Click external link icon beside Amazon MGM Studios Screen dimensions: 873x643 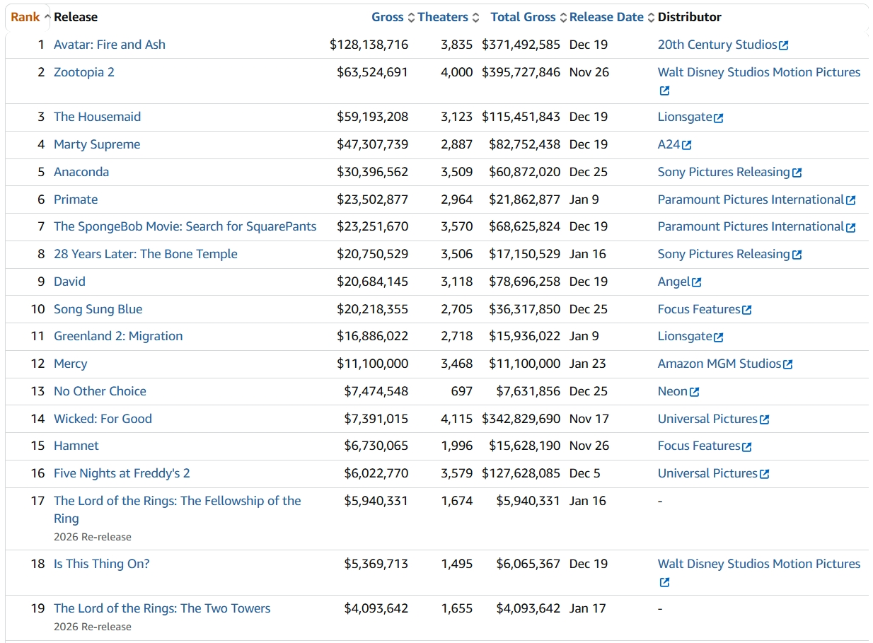[x=787, y=364]
